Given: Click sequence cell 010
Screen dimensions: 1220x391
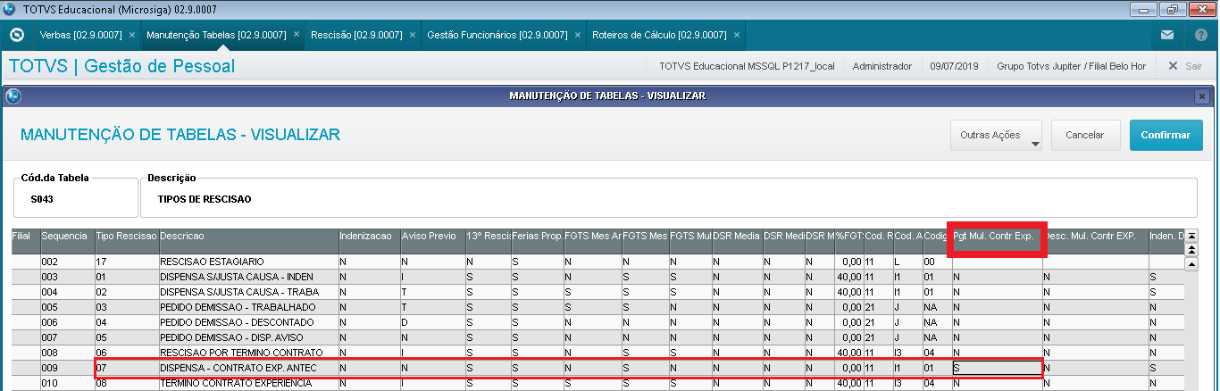Looking at the screenshot, I should [x=67, y=383].
